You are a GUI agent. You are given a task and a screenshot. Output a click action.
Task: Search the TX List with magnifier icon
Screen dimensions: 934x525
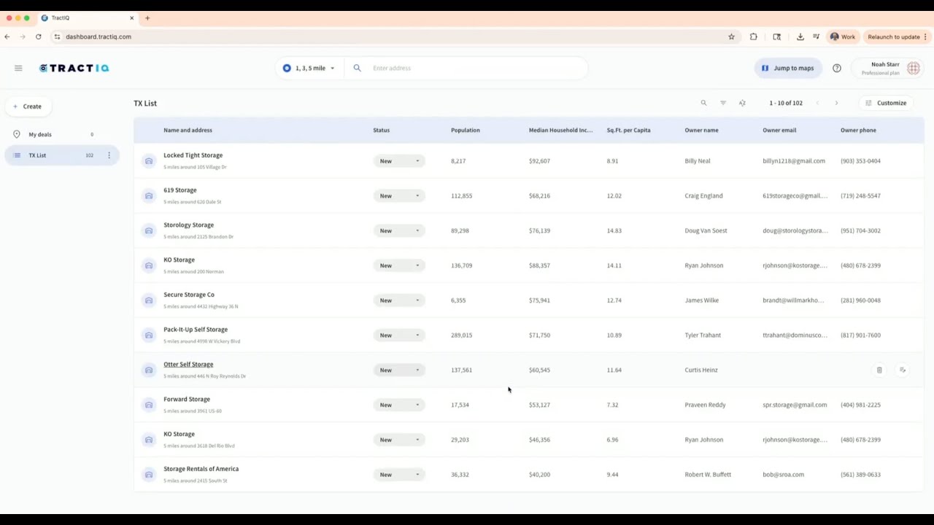(x=703, y=103)
